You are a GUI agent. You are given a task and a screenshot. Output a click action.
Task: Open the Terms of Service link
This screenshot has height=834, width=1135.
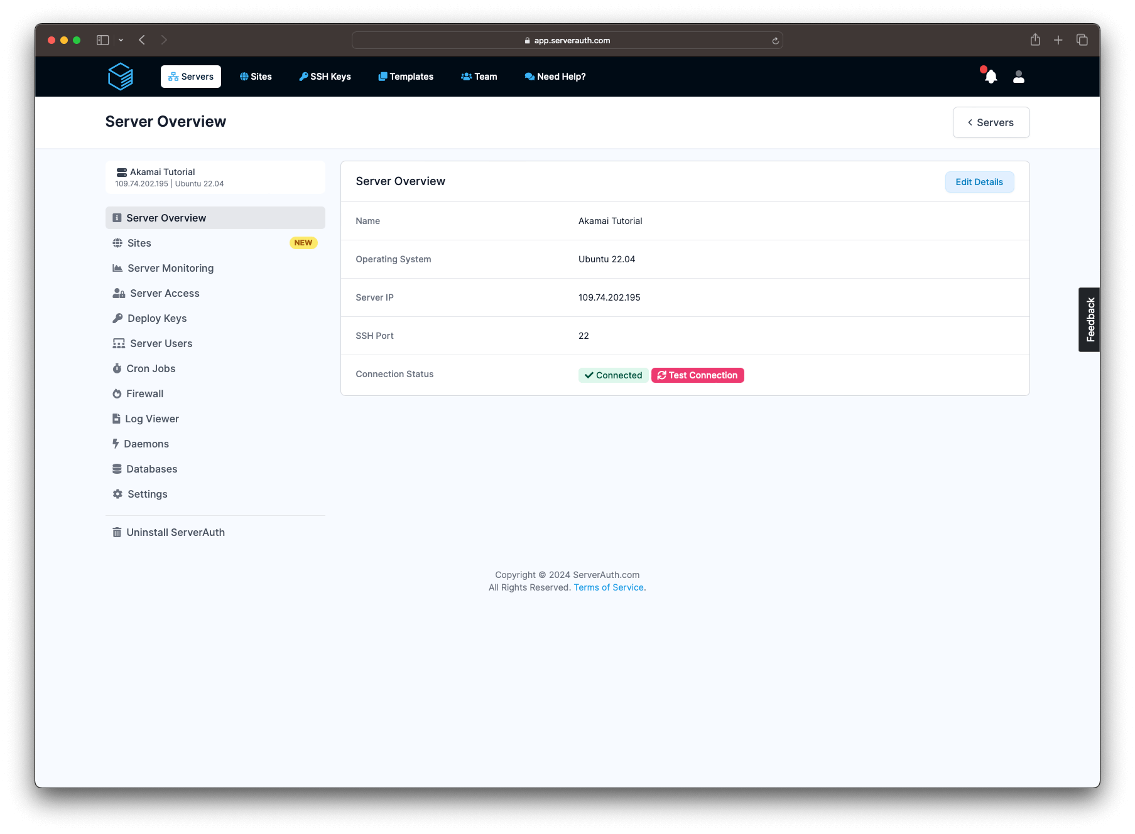(609, 587)
